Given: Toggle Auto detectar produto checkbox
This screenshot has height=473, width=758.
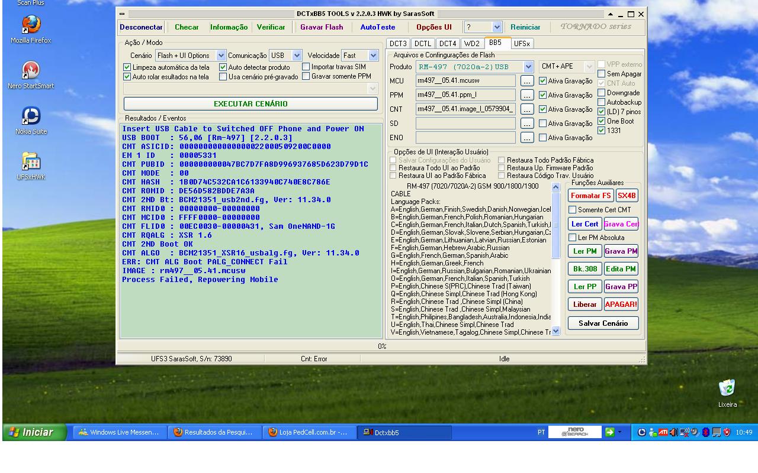Looking at the screenshot, I should coord(223,67).
